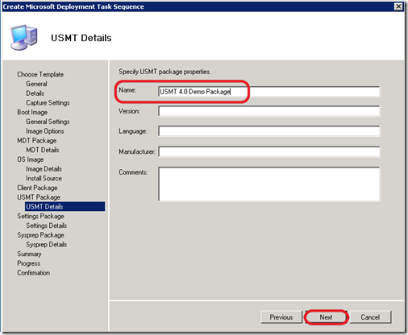Select the Progress step
Viewport: 408px width, 335px height.
[x=29, y=263]
